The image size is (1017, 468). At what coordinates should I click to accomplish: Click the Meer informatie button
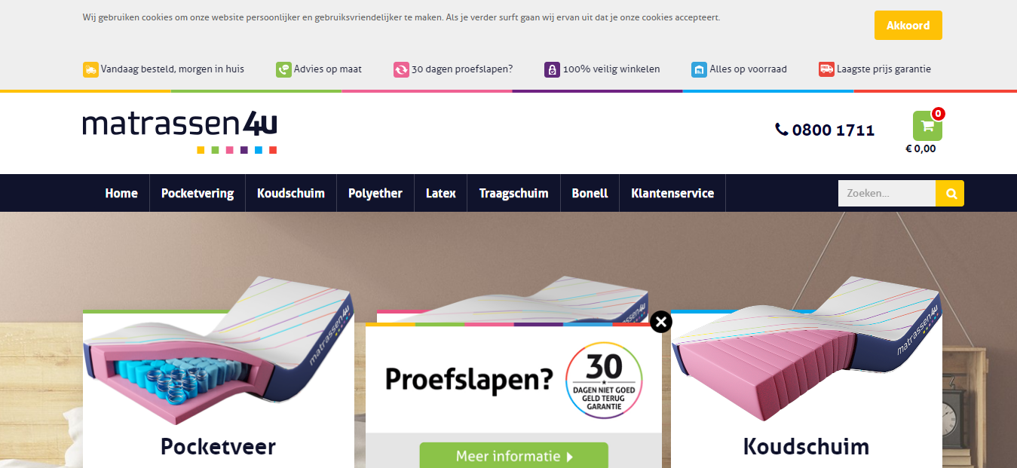point(513,455)
